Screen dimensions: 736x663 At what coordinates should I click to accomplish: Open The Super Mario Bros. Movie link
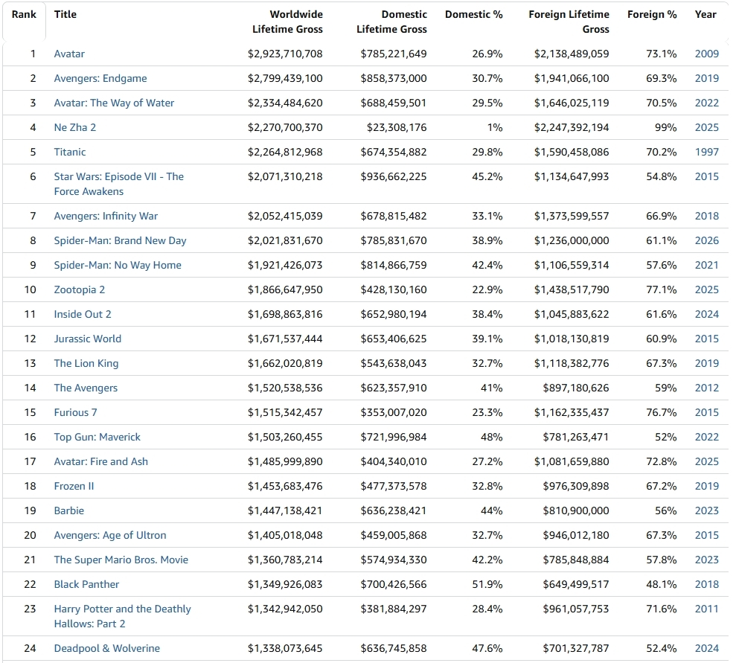tap(121, 560)
